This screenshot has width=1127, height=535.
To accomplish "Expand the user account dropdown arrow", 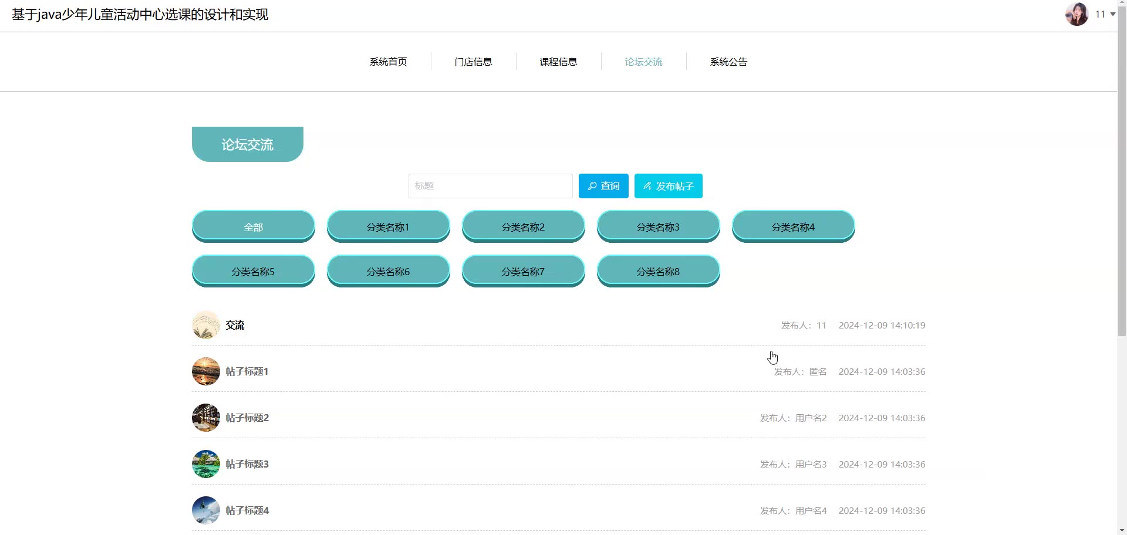I will [1112, 14].
